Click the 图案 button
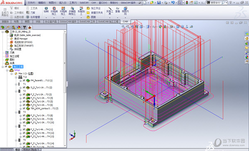This screenshot has height=151, width=249. pos(91,17)
